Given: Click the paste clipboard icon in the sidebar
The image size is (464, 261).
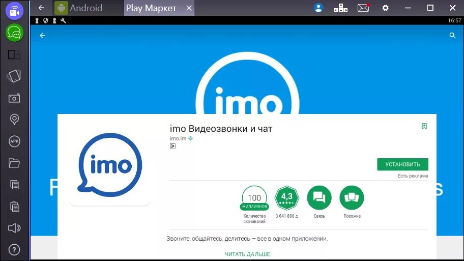Looking at the screenshot, I should coord(14,206).
